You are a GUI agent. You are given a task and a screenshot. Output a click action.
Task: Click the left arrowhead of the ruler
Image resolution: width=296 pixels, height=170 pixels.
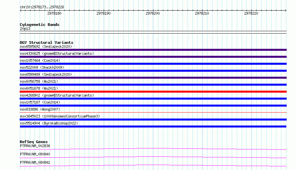pyautogui.click(x=21, y=10)
